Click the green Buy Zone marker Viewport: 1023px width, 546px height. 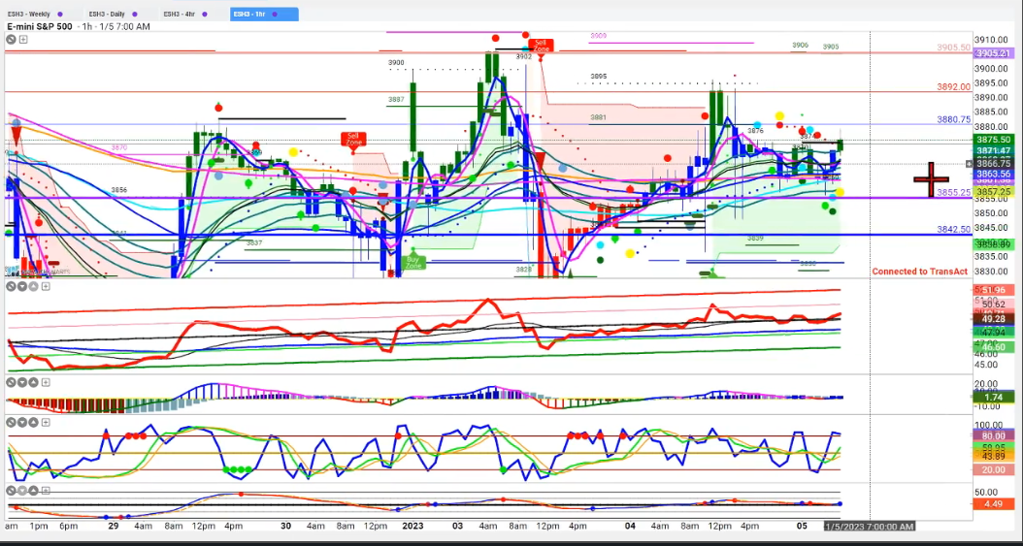tap(412, 262)
